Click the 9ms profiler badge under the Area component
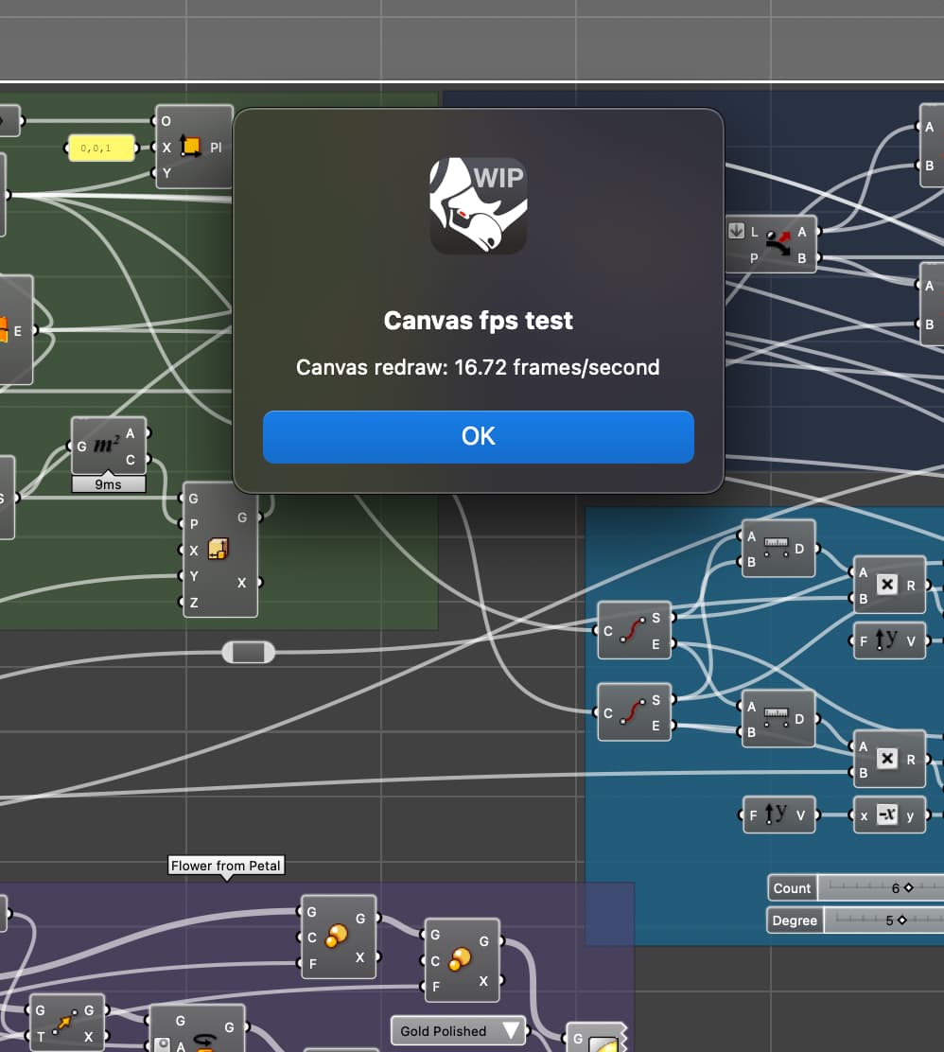 (x=109, y=484)
